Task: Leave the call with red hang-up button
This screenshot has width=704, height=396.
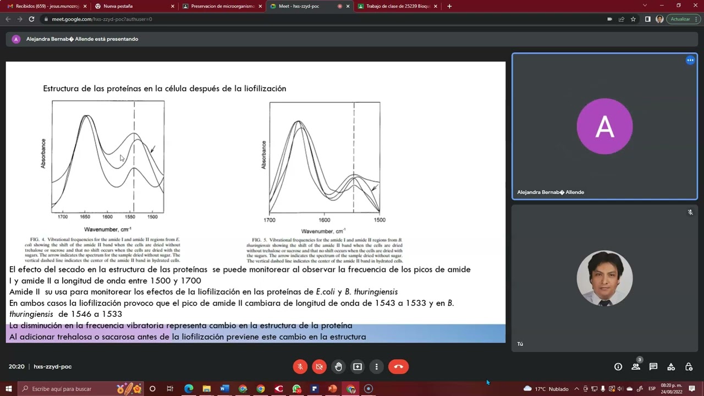Action: click(399, 366)
